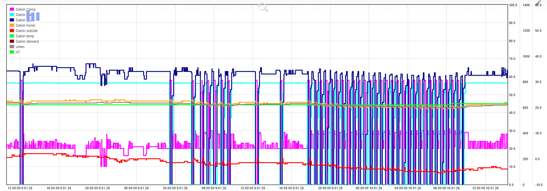Select the unten legend label
The width and height of the screenshot is (547, 191).
click(x=20, y=47)
